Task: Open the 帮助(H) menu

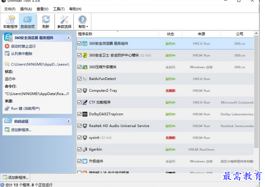Action: (x=75, y=9)
